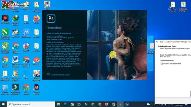Screen dimensions: 191x107
Task: Launch Internet Download Manager from the desktop
Action: 16,21
